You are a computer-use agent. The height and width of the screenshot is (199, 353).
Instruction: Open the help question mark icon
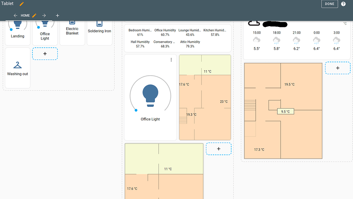point(343,4)
